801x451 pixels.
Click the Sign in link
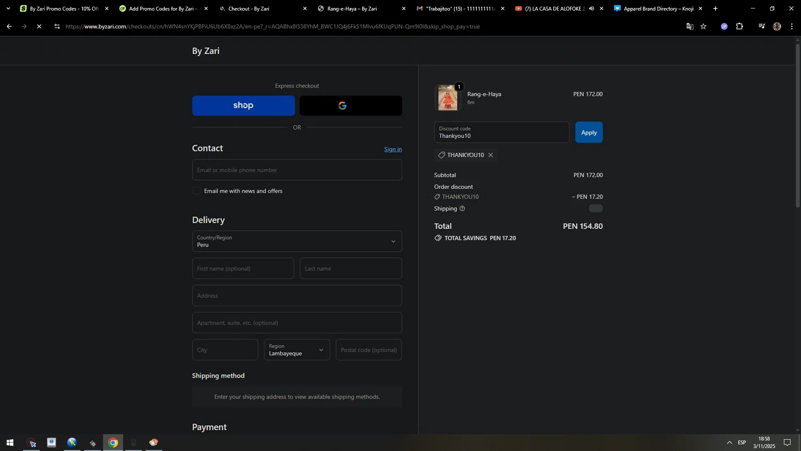393,149
